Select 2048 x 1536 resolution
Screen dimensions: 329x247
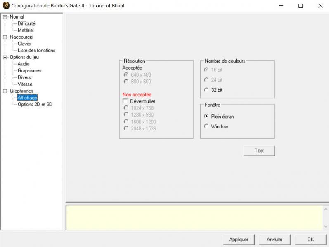(140, 128)
